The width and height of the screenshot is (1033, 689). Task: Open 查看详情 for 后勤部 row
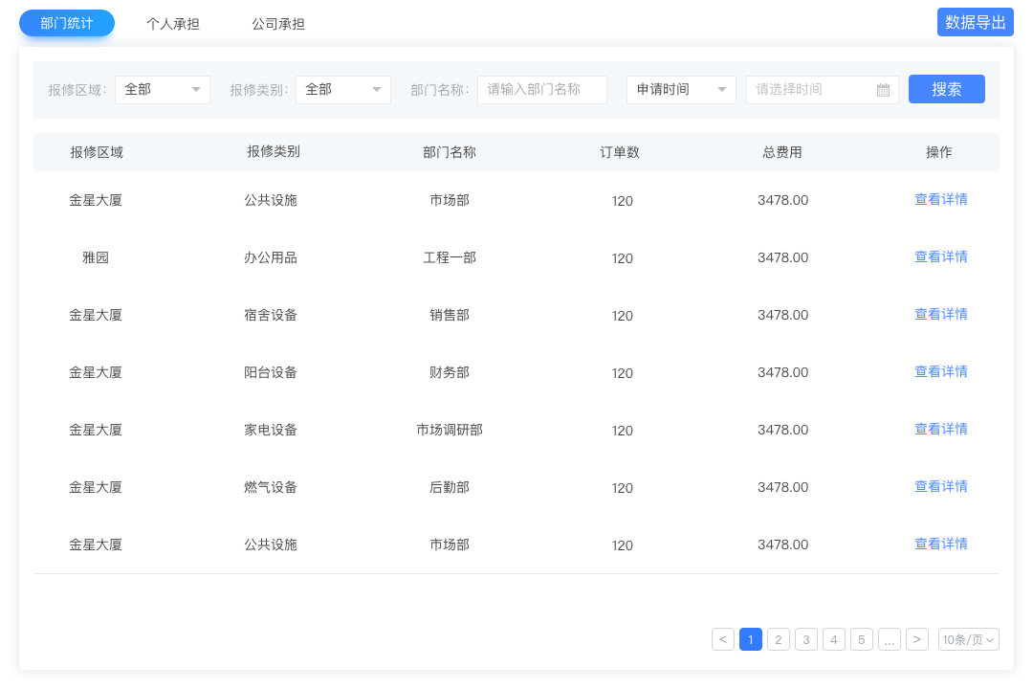click(x=941, y=486)
